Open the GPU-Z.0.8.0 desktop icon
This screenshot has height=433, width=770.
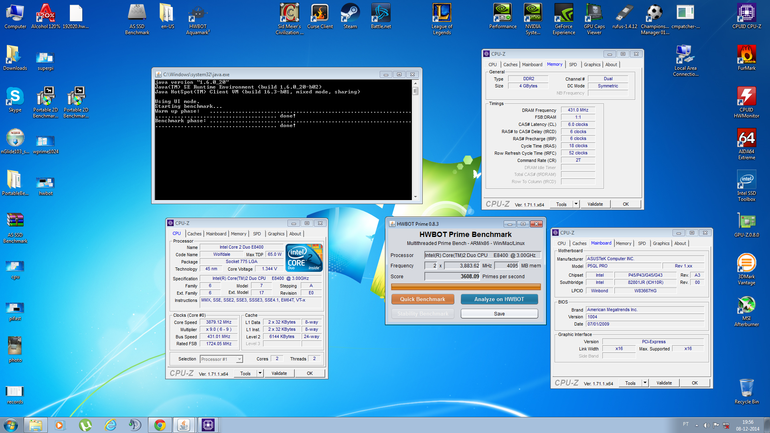746,225
